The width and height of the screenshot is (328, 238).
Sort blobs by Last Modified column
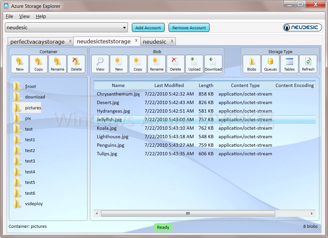click(x=169, y=85)
